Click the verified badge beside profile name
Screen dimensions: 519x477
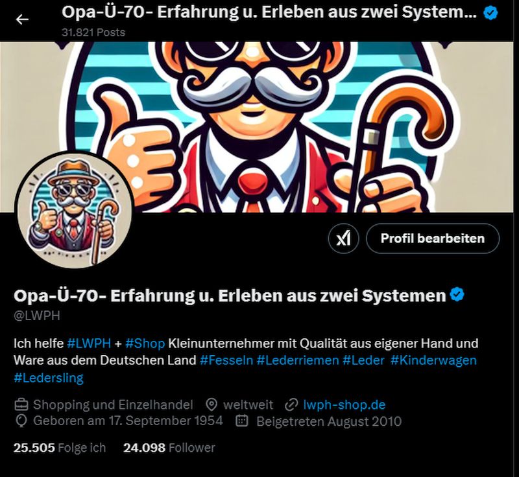coord(457,295)
